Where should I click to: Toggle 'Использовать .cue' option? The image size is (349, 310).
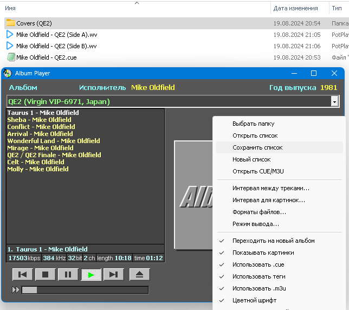279,264
